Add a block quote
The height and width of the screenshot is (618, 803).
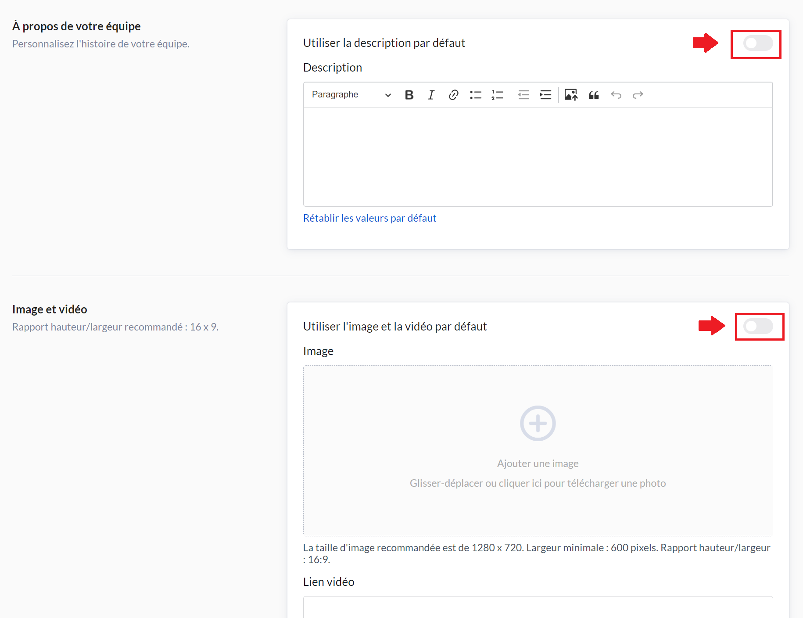click(594, 95)
